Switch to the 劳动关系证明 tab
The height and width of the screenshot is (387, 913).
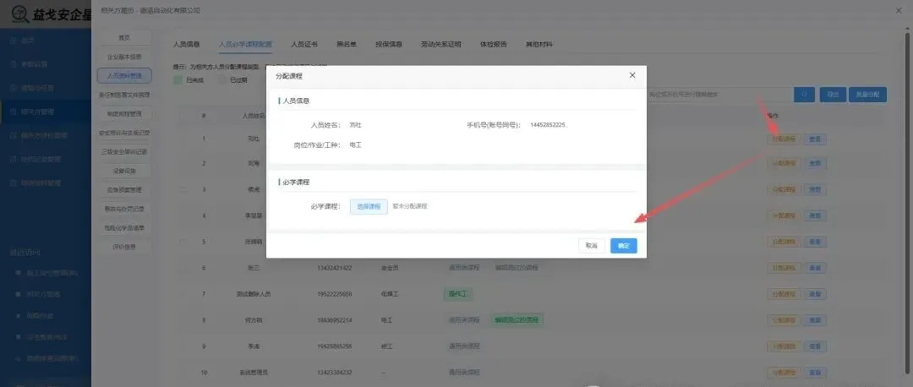coord(440,44)
